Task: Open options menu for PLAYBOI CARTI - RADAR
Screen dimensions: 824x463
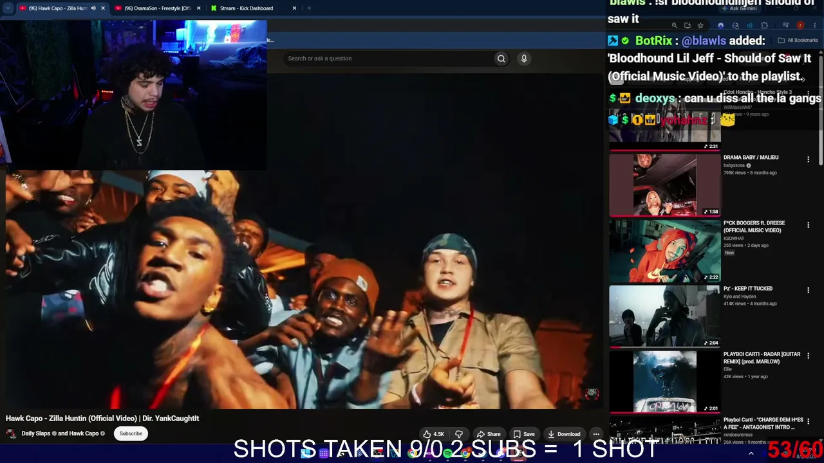Action: pos(809,356)
